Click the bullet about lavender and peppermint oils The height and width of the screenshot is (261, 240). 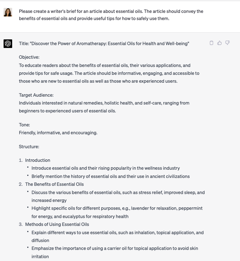point(117,212)
